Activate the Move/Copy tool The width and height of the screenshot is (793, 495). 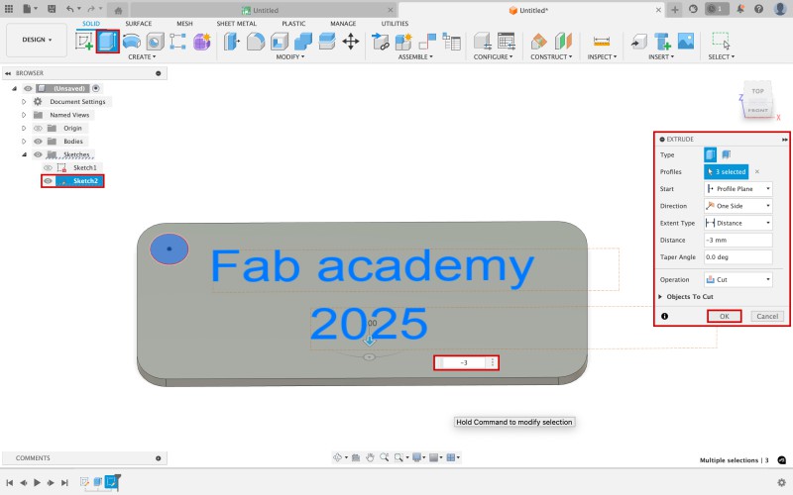pos(351,42)
